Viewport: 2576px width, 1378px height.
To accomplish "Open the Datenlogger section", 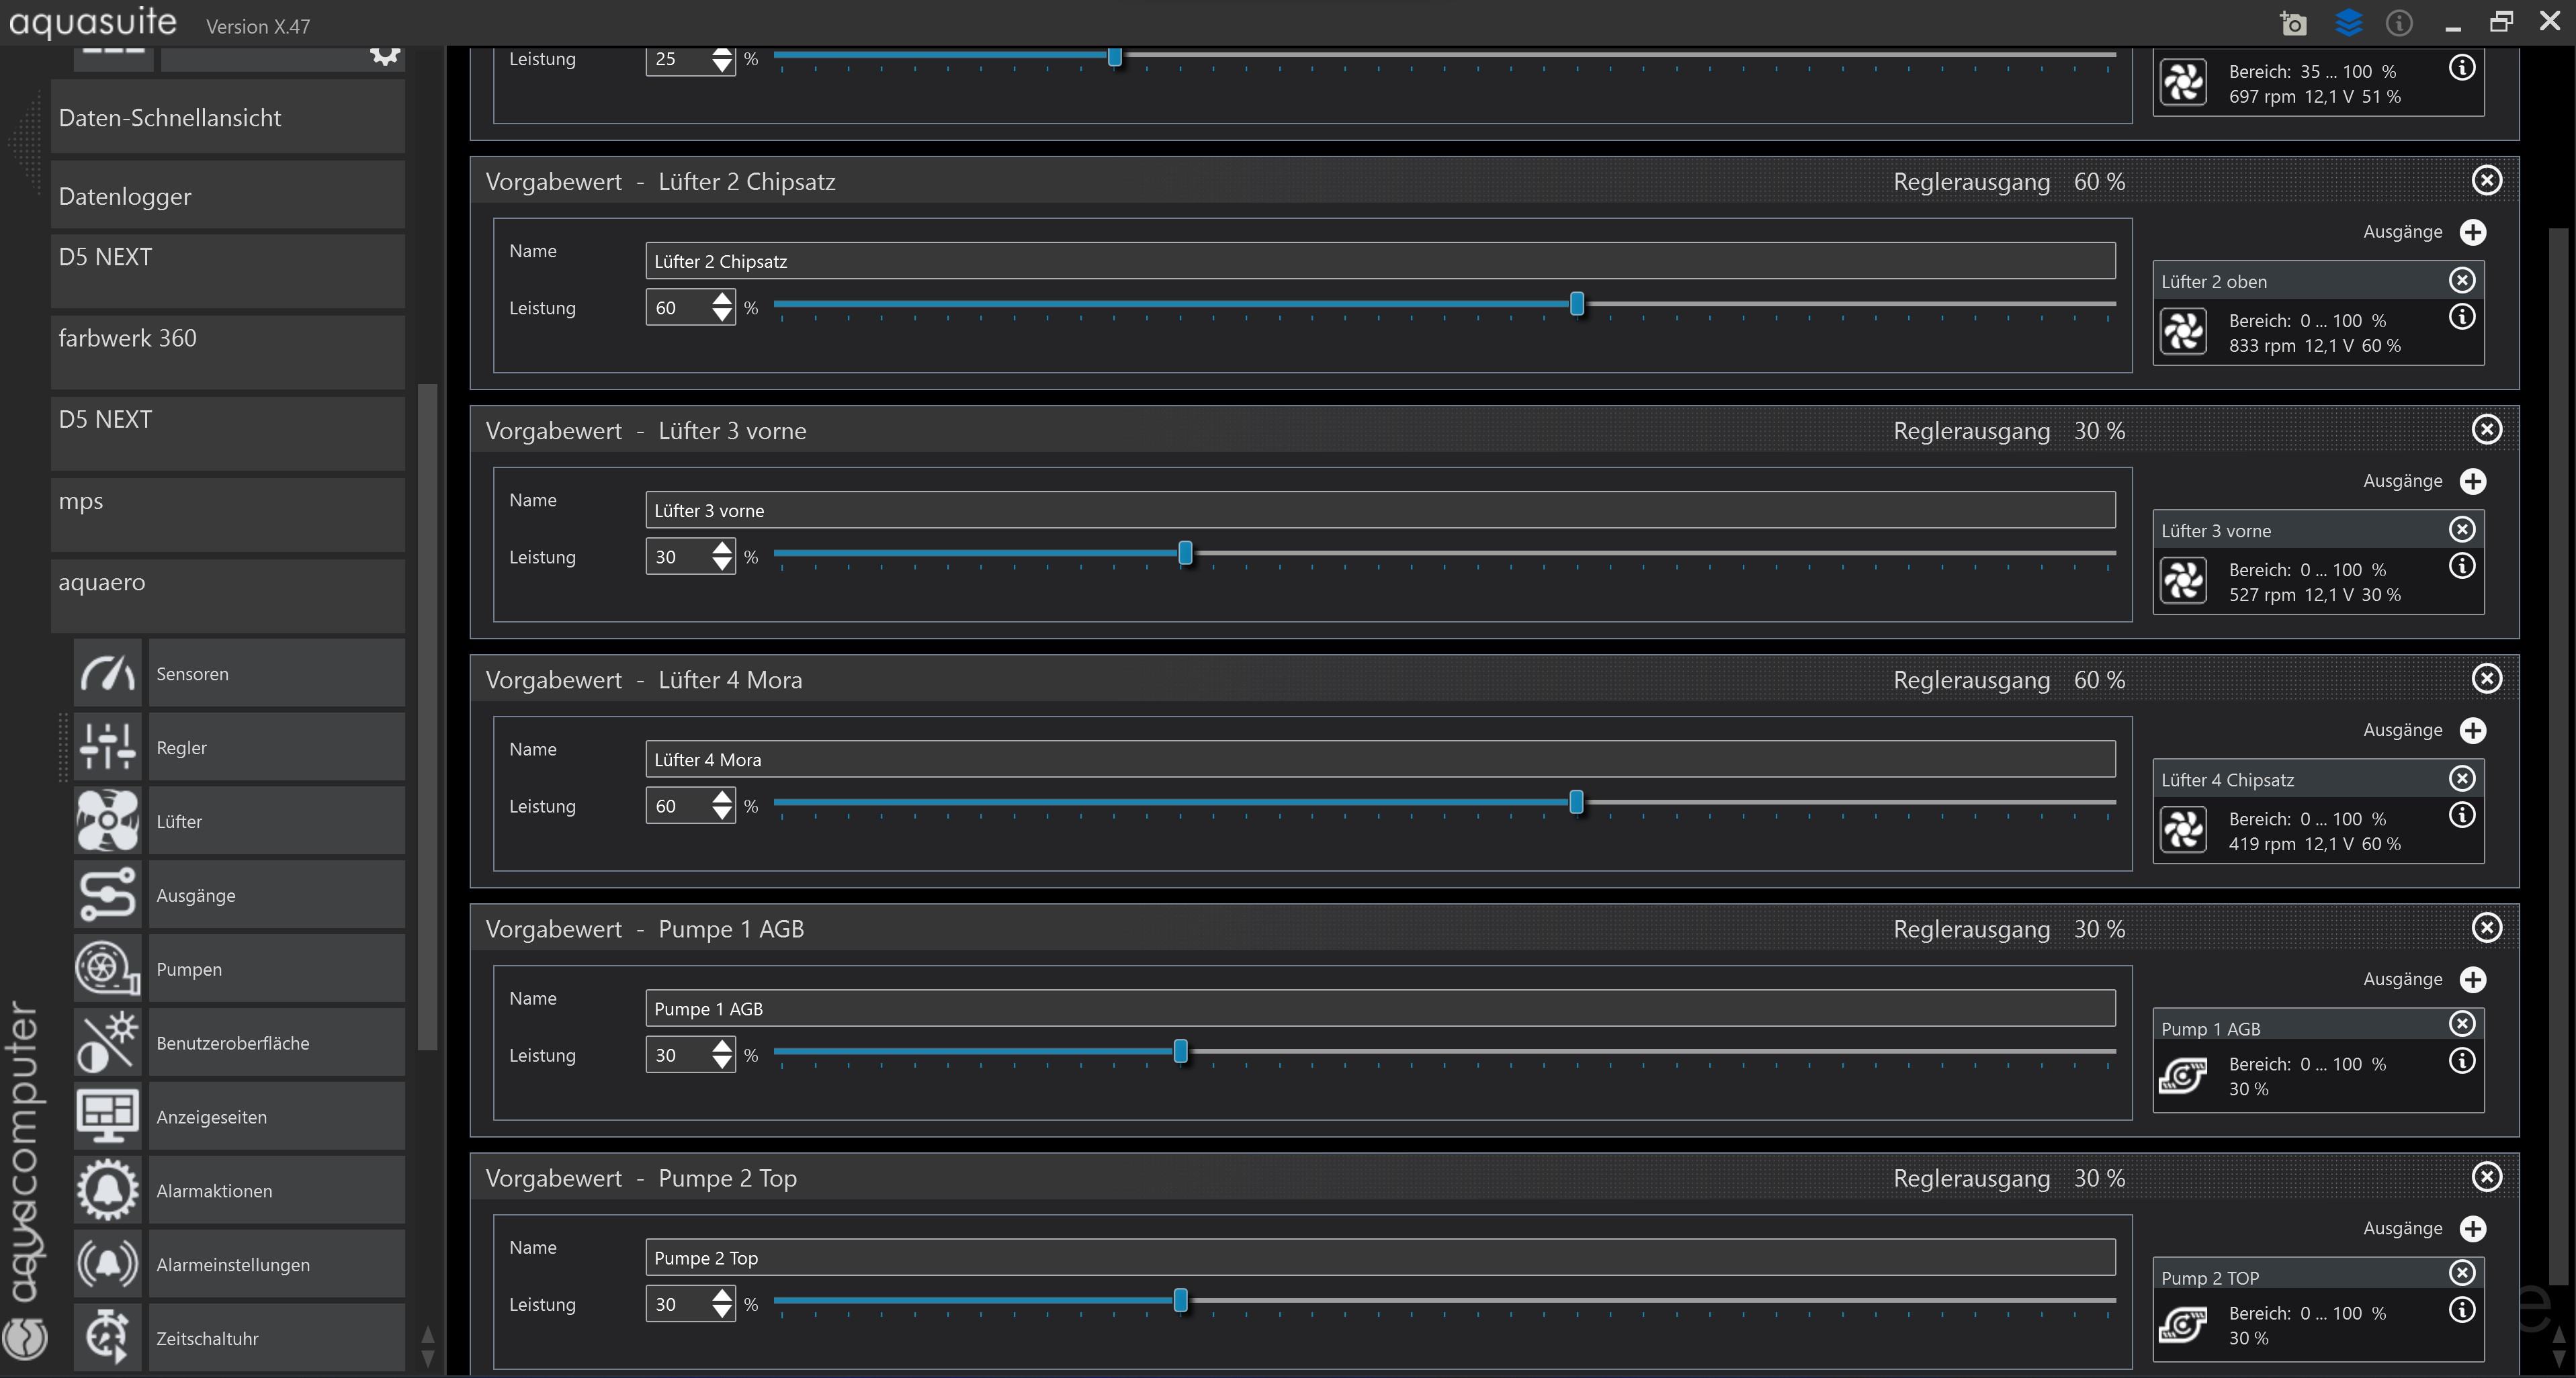I will tap(228, 196).
